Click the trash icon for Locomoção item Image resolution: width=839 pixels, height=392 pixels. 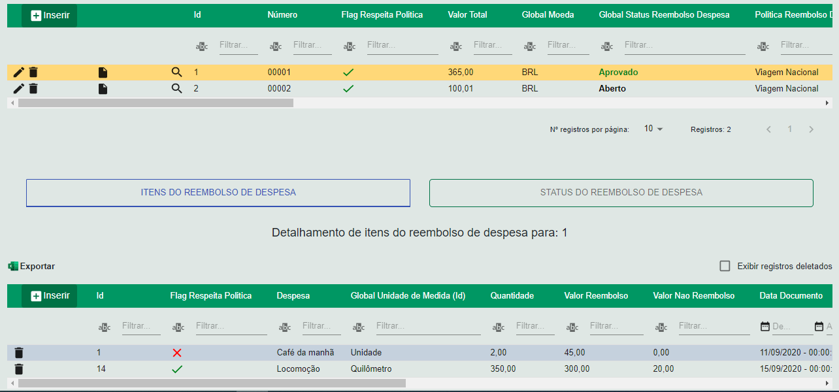(19, 368)
